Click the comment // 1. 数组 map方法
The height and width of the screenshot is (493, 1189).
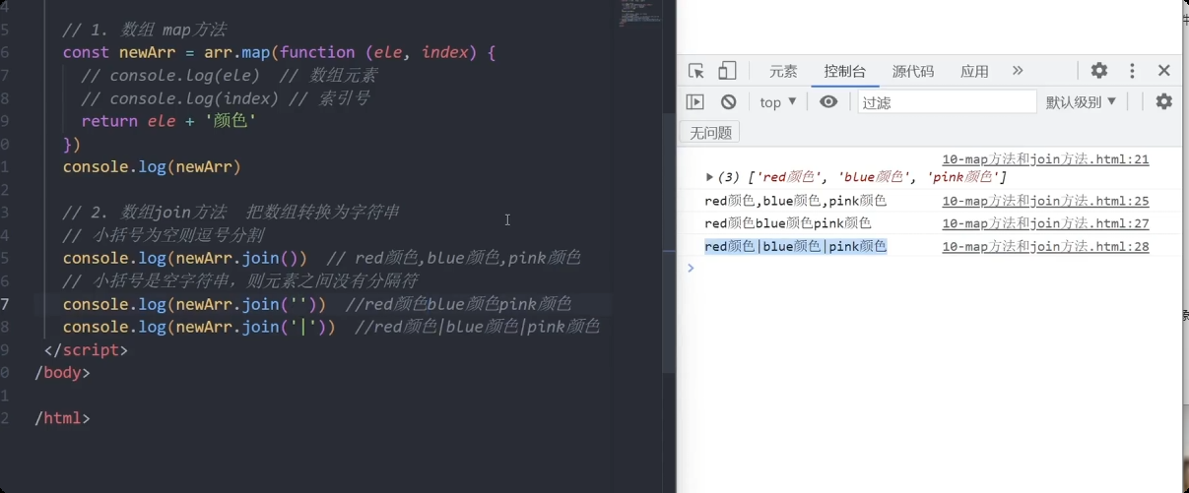point(144,30)
